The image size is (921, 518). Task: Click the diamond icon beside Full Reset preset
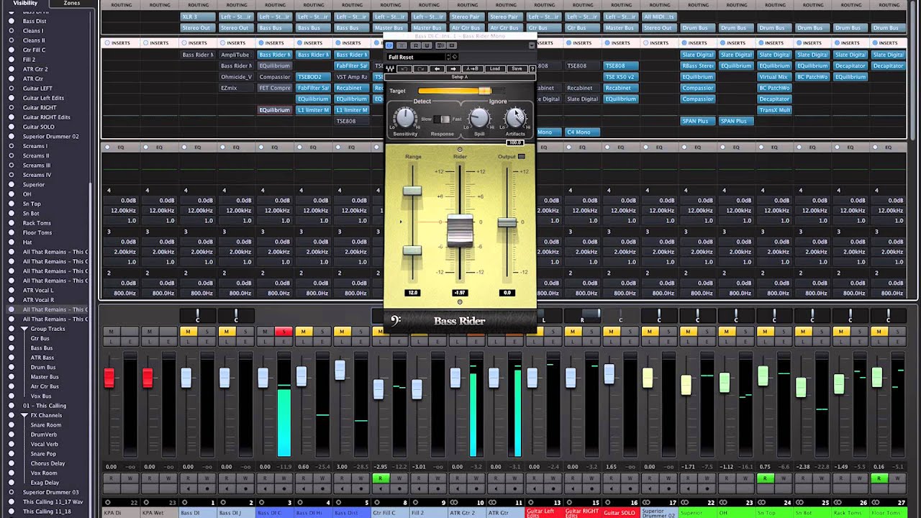455,57
